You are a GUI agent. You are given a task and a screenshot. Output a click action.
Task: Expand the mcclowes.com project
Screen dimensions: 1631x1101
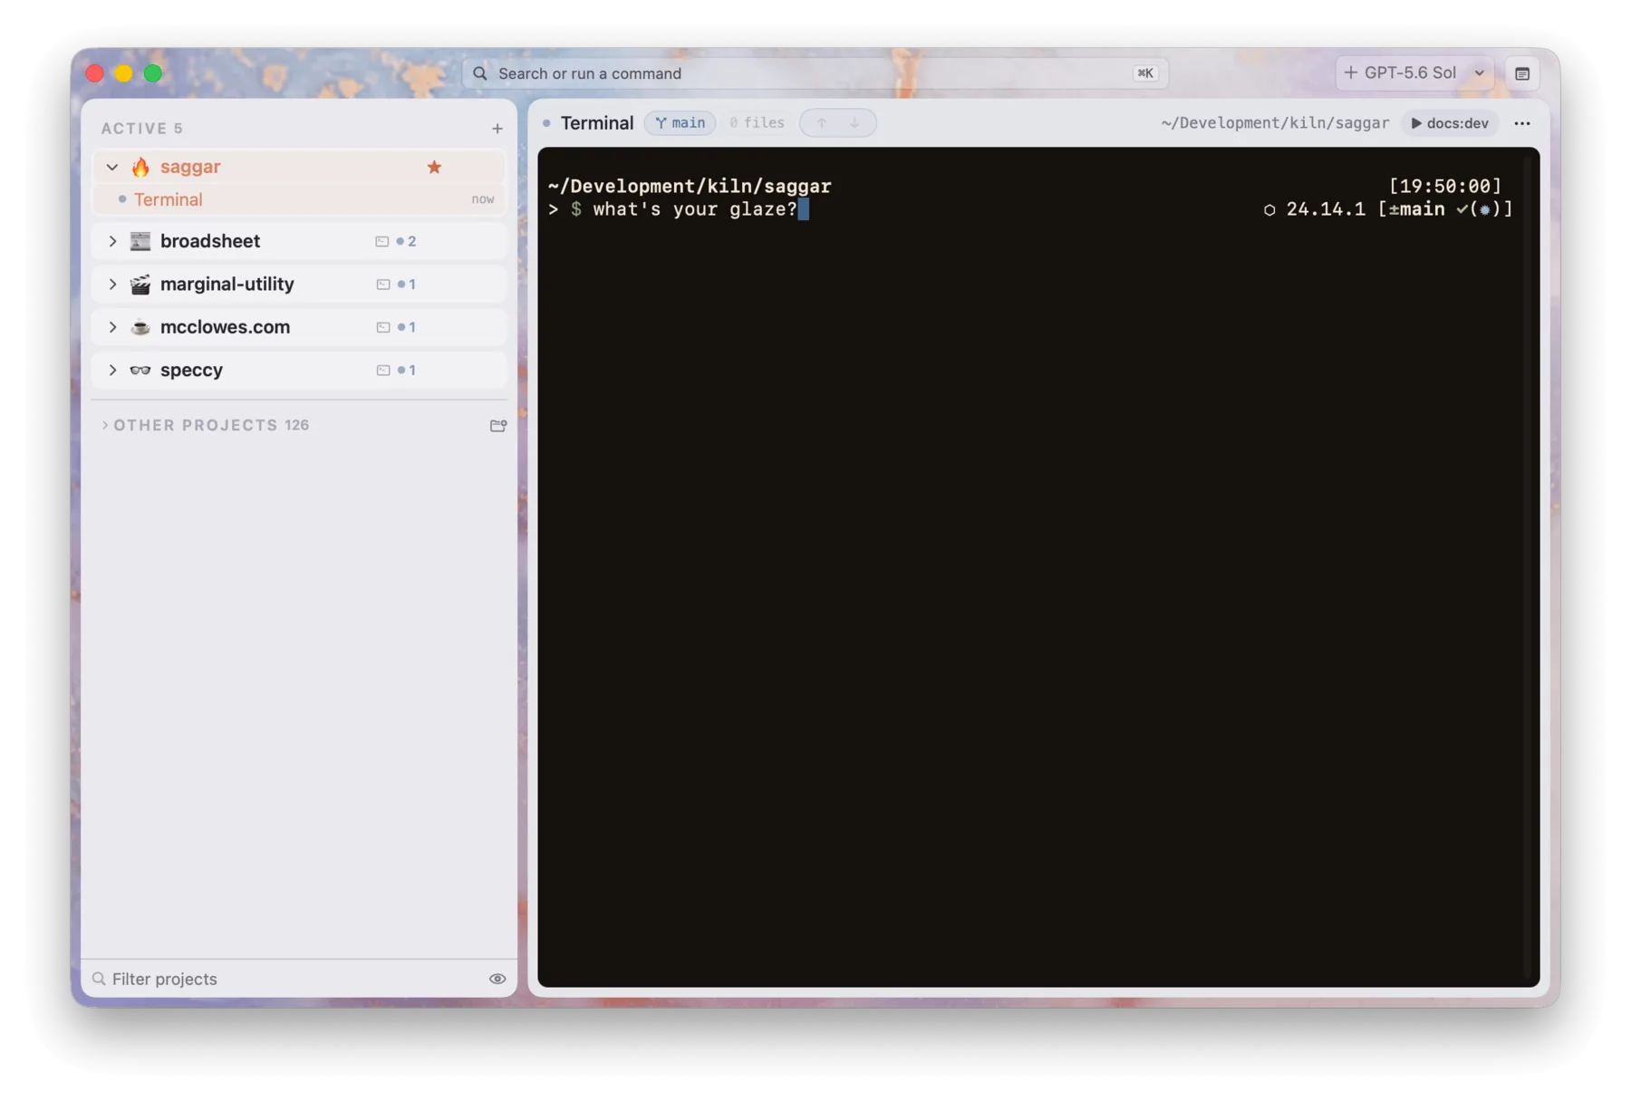coord(112,327)
